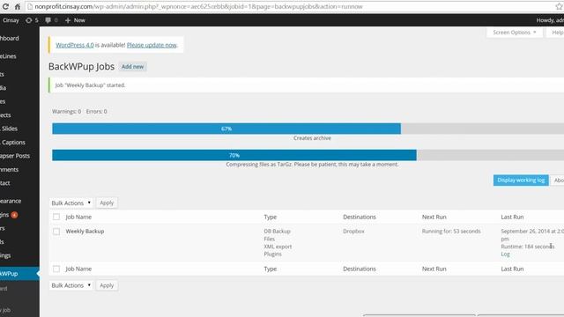Click the Warnings: 0 status text
The width and height of the screenshot is (564, 317).
tap(67, 112)
